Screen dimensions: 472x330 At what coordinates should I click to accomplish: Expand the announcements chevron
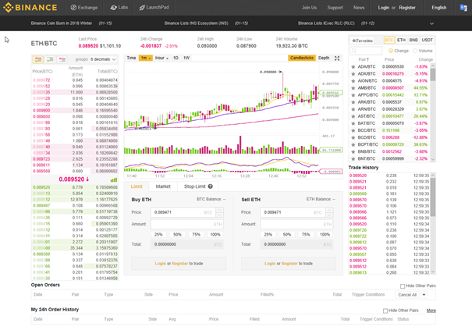(x=431, y=23)
